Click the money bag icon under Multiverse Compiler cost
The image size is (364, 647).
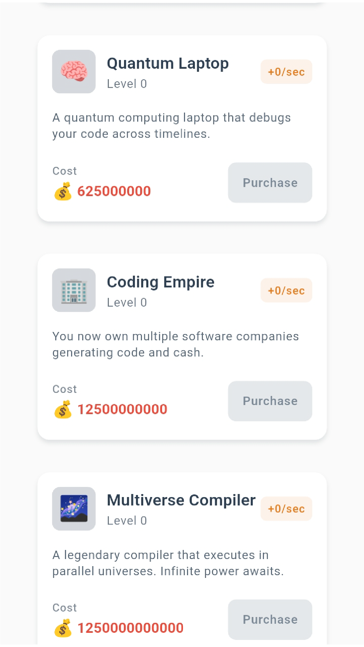(63, 627)
